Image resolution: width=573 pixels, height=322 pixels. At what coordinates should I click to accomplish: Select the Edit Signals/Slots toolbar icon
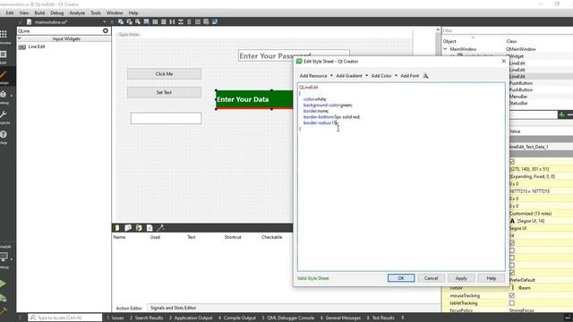tap(129, 21)
